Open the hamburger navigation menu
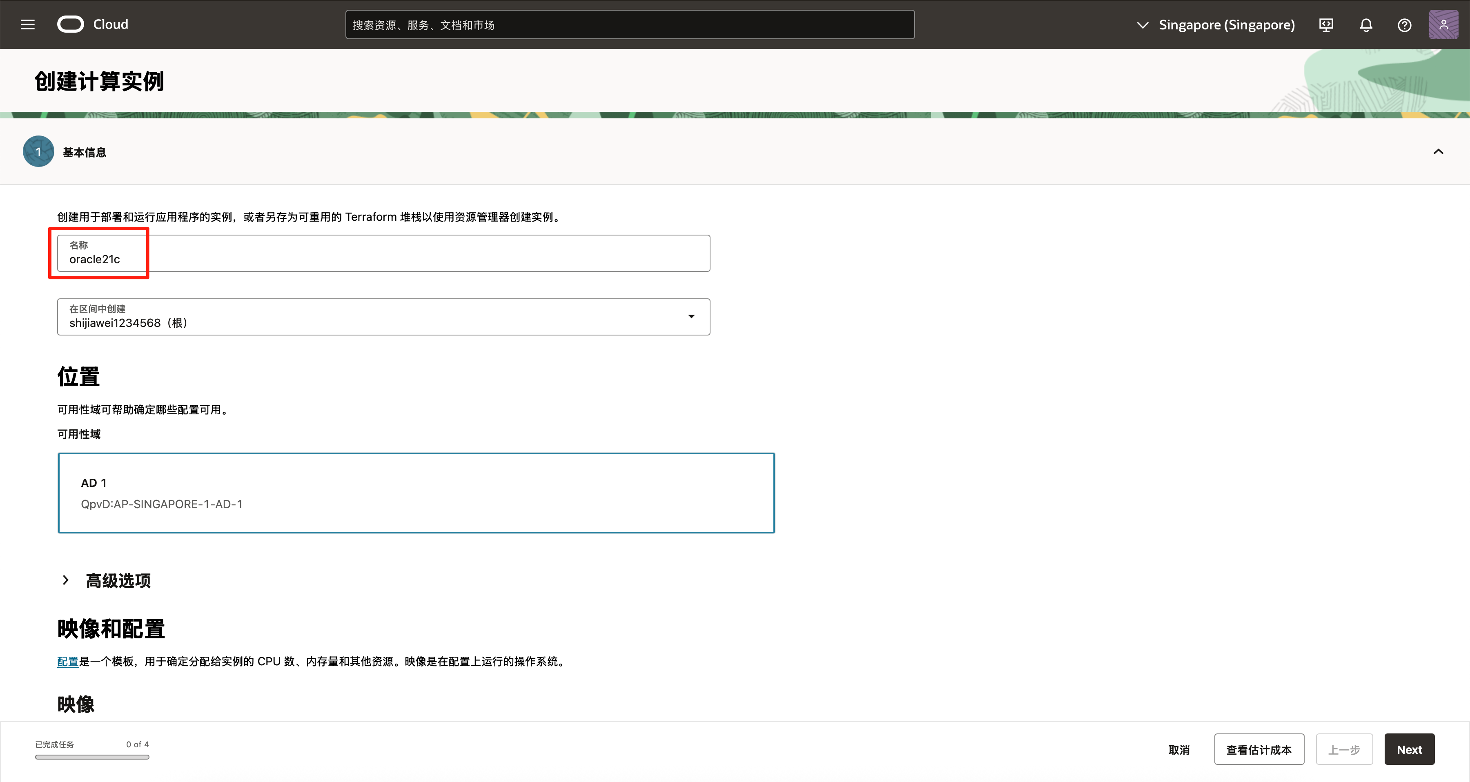1470x782 pixels. [27, 24]
